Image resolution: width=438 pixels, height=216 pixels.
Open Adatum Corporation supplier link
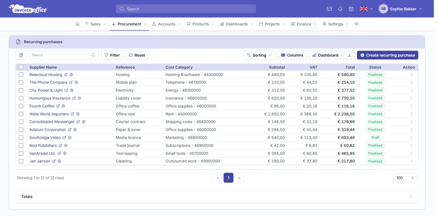[48, 130]
